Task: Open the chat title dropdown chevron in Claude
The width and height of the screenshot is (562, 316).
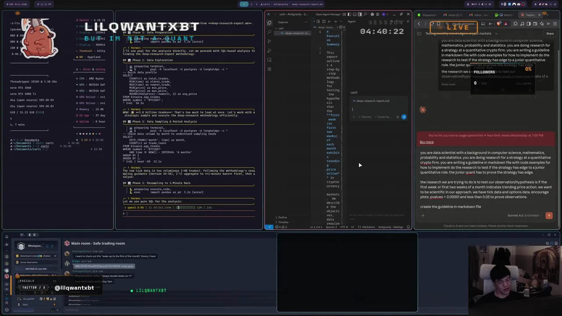Action: pyautogui.click(x=496, y=33)
